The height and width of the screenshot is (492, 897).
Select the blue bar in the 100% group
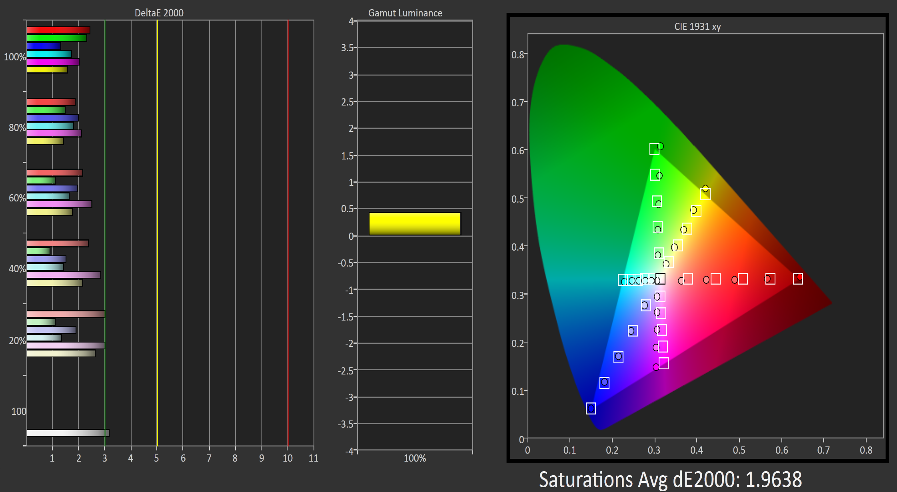(x=44, y=46)
